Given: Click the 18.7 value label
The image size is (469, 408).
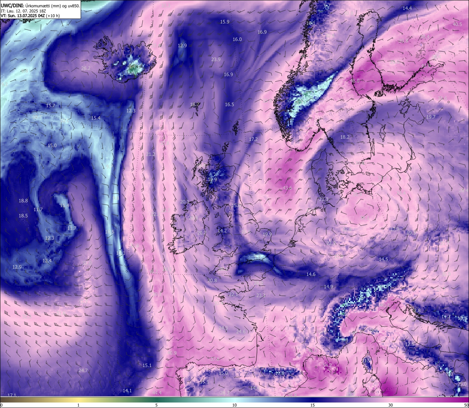Looking at the screenshot, I should (x=195, y=104).
